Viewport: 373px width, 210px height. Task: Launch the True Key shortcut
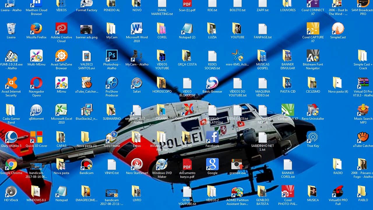pos(313,137)
